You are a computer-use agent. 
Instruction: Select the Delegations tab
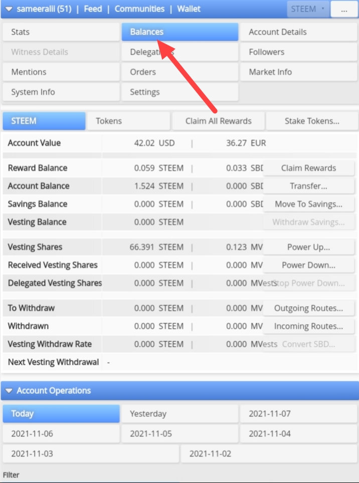[179, 52]
